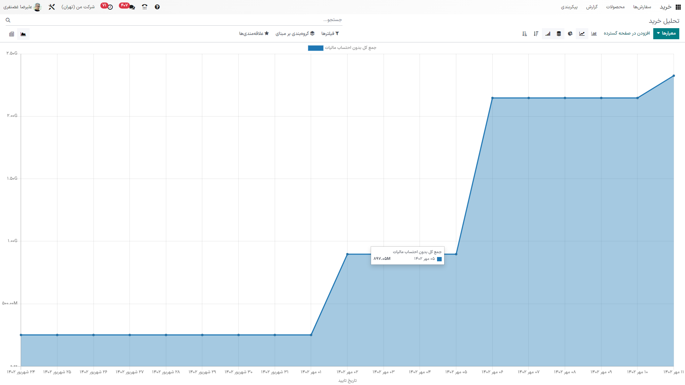Toggle stacked chart mode

[559, 34]
